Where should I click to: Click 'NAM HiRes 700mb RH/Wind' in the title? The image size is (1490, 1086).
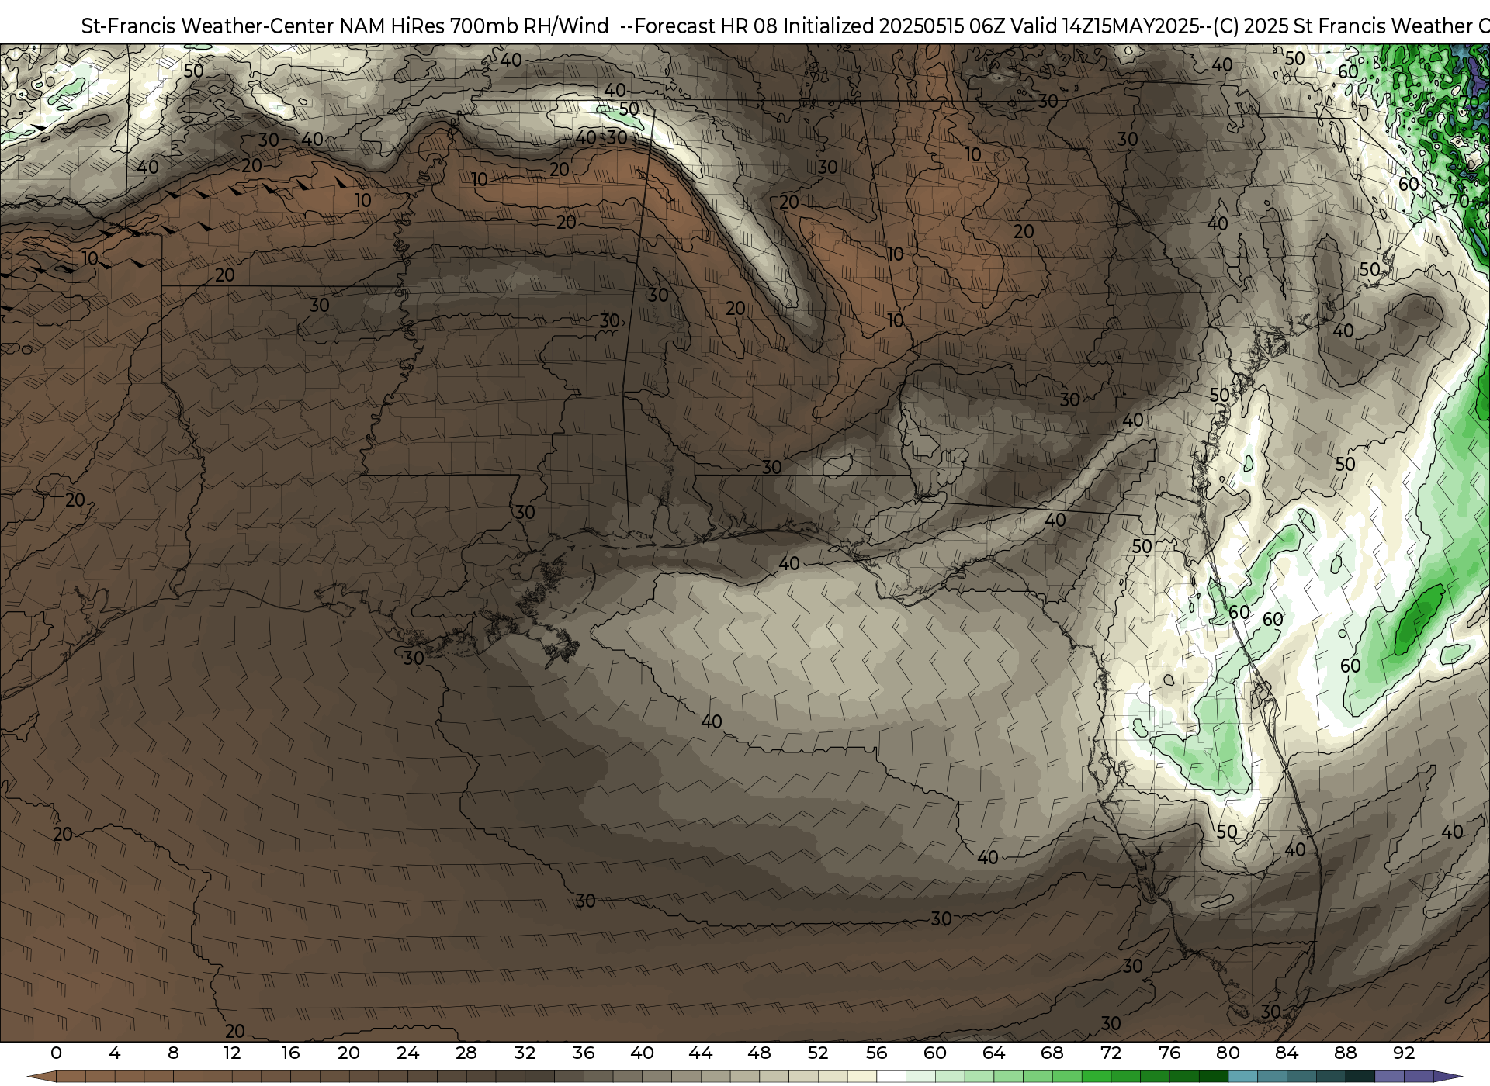coord(474,26)
